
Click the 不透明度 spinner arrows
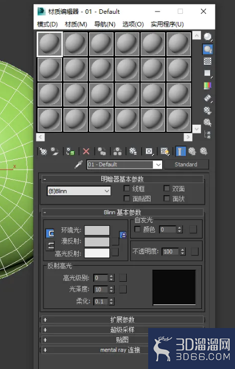(x=183, y=252)
